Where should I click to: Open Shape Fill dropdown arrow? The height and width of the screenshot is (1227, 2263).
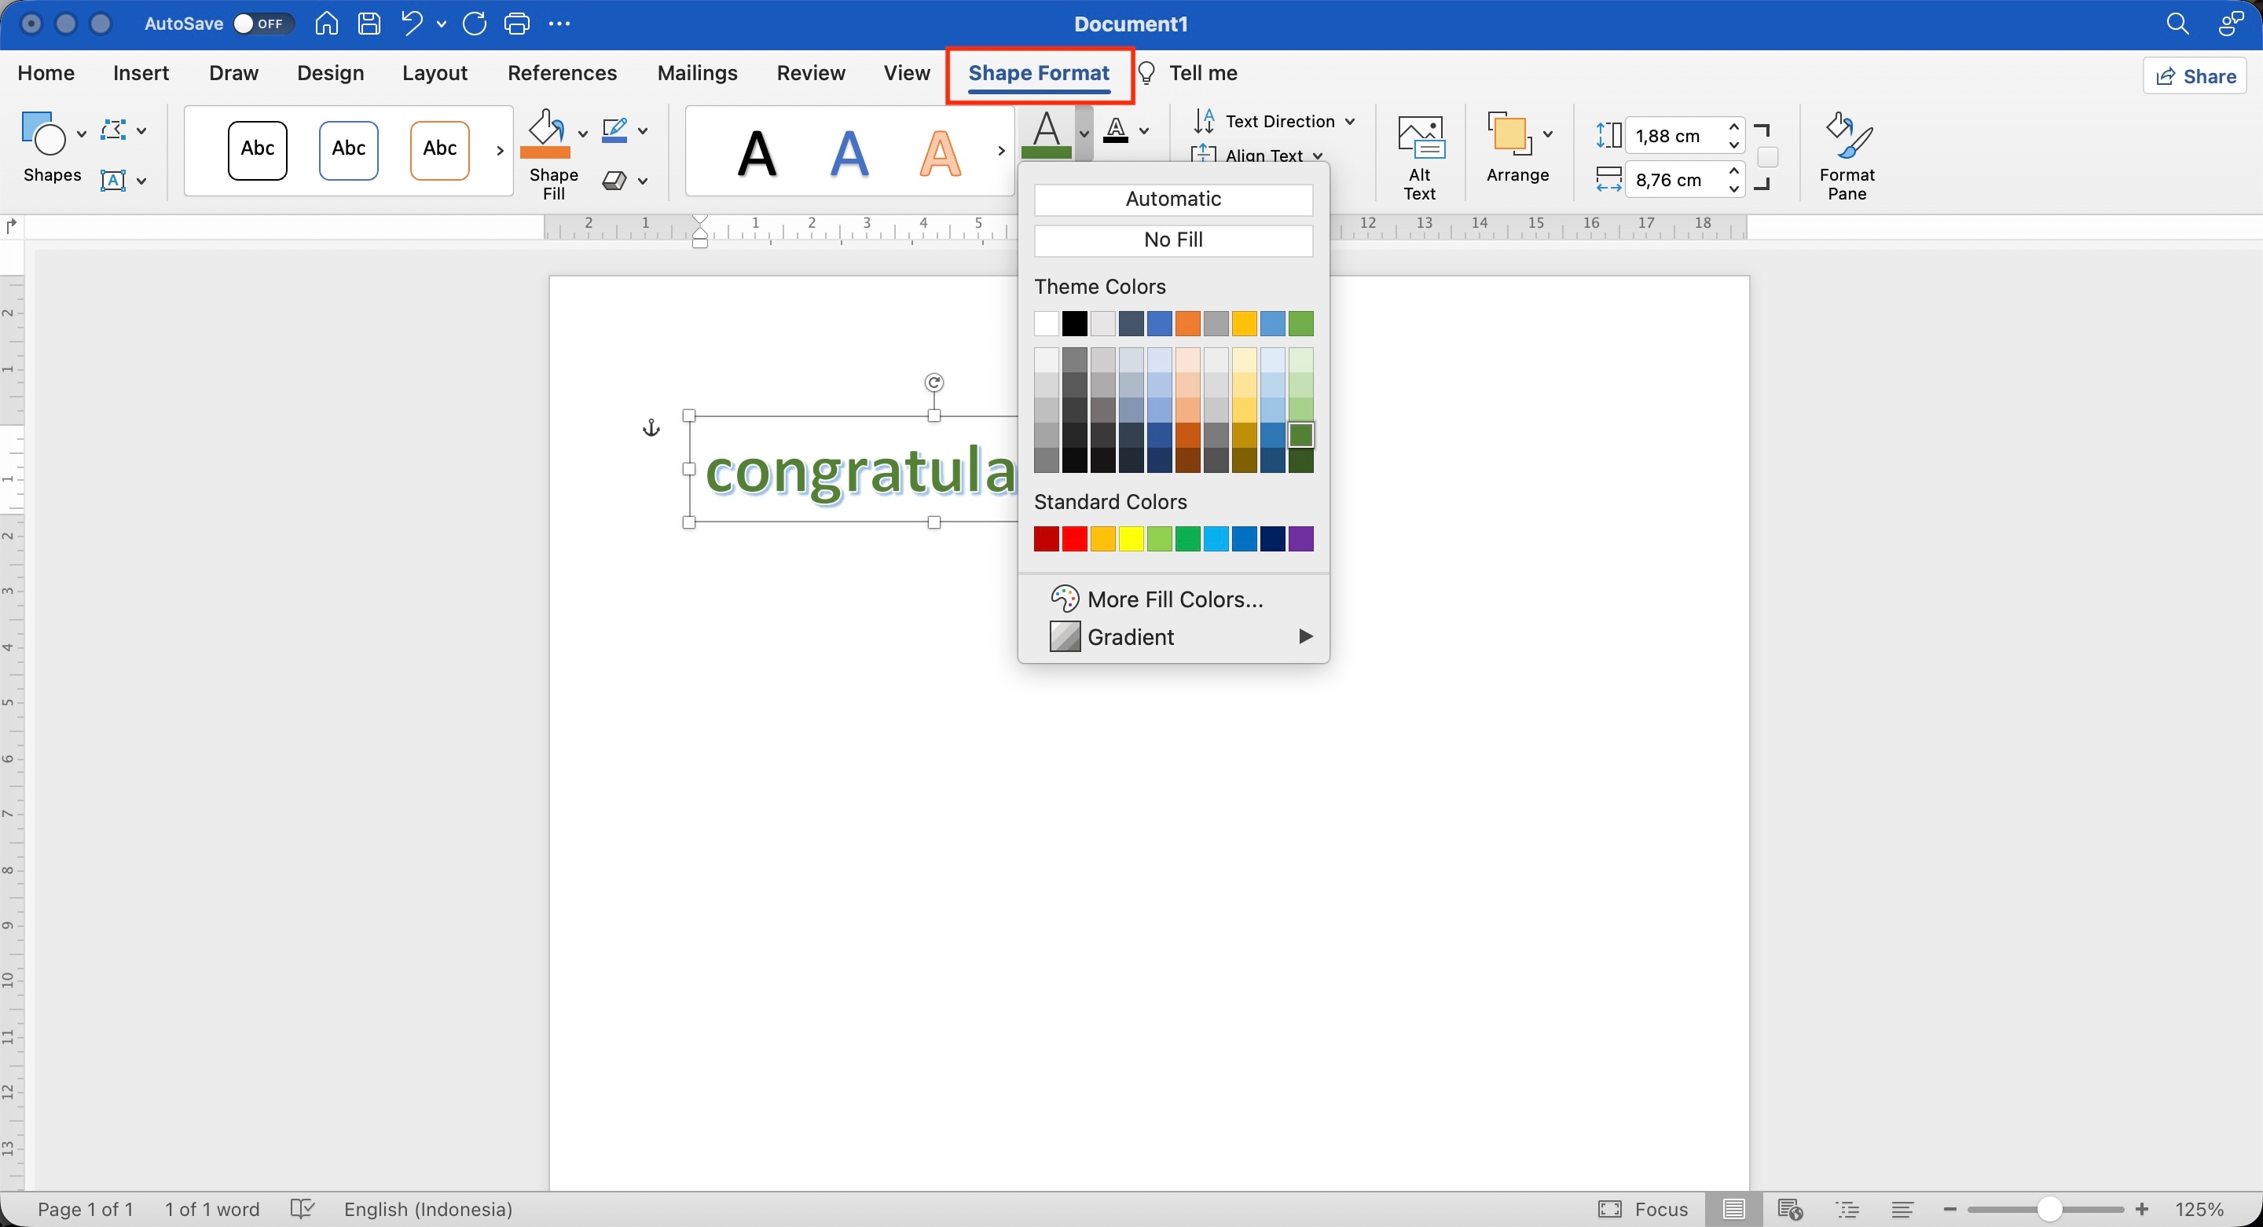(581, 134)
